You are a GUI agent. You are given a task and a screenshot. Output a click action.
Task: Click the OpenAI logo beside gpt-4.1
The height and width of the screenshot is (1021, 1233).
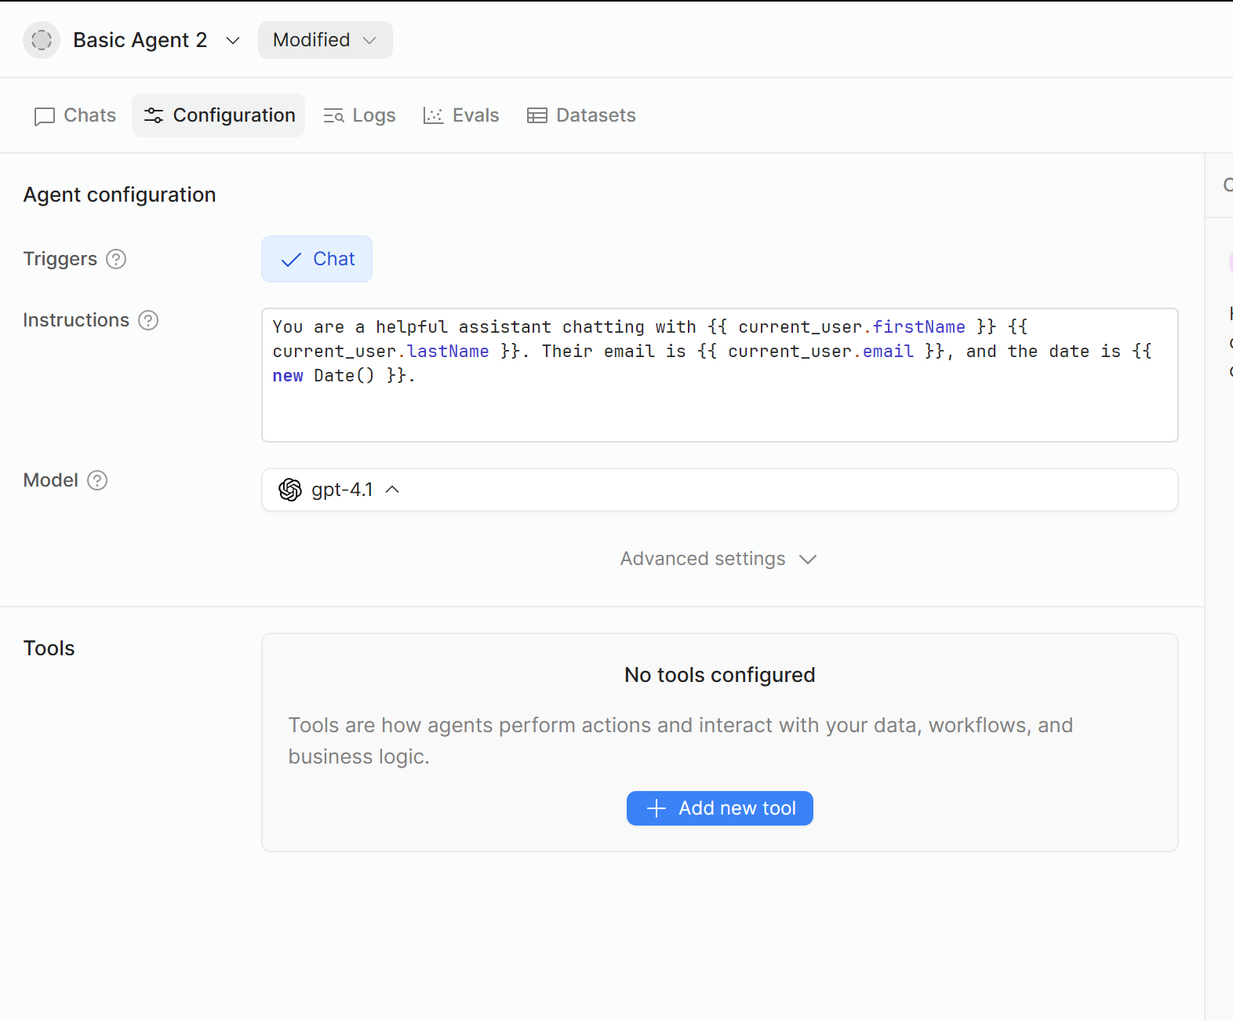coord(290,490)
